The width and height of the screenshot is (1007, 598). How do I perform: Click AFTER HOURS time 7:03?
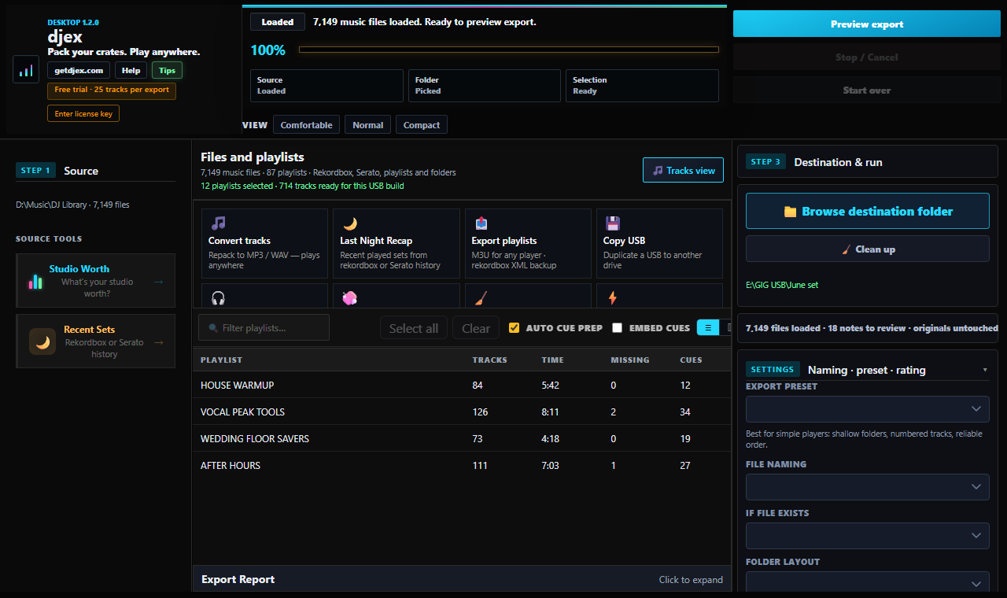(x=550, y=466)
